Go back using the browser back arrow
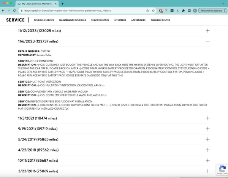The height and width of the screenshot is (178, 228). 3,11
